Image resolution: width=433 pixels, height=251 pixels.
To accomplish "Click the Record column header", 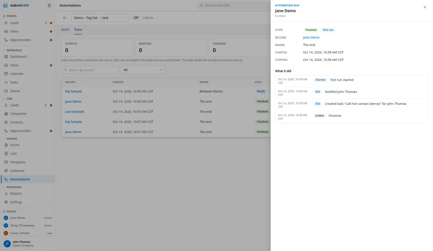I will tap(70, 82).
